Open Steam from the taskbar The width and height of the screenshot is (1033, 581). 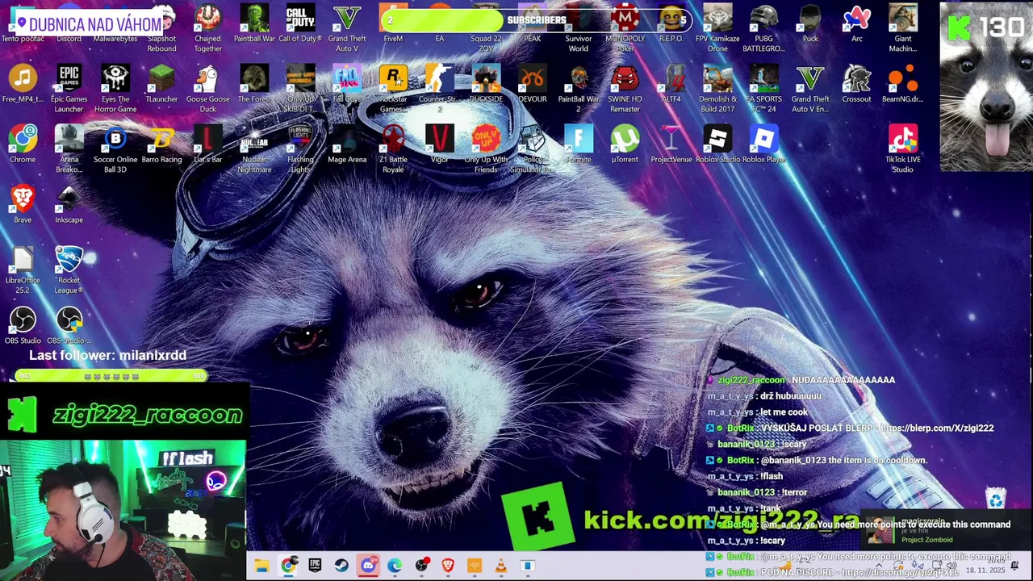point(341,566)
